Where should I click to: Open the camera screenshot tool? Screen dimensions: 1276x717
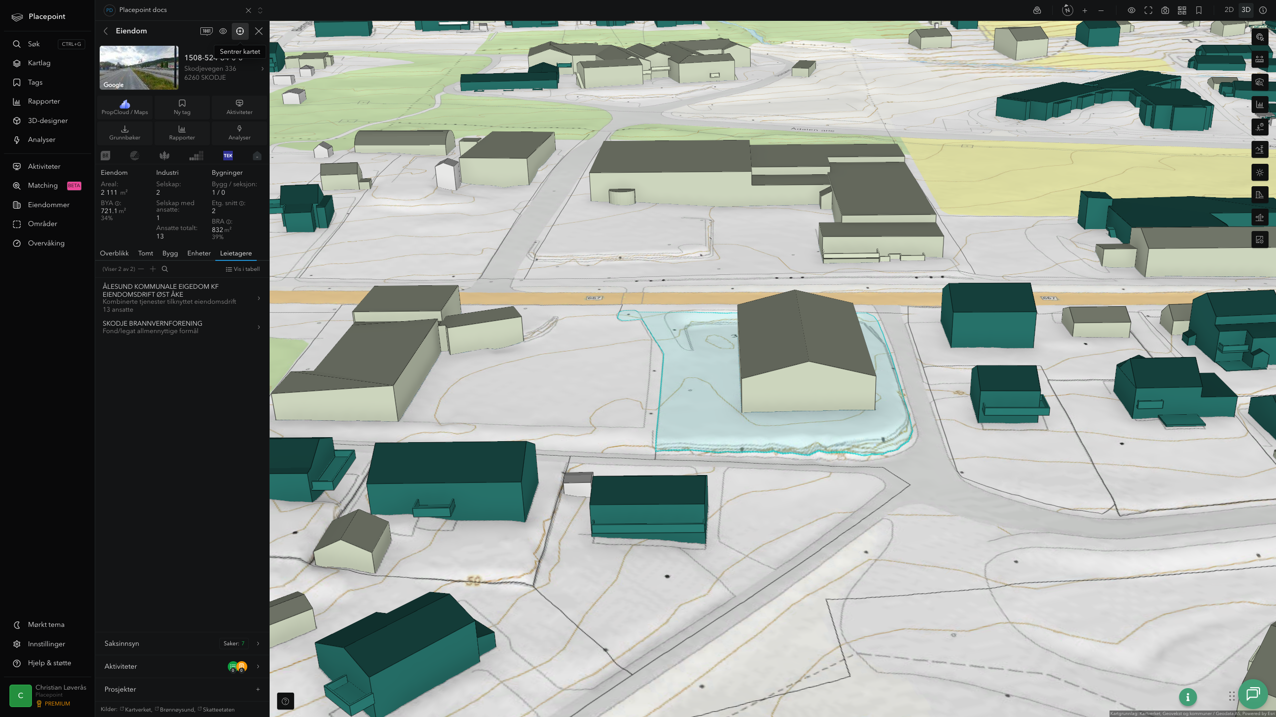(x=1165, y=10)
